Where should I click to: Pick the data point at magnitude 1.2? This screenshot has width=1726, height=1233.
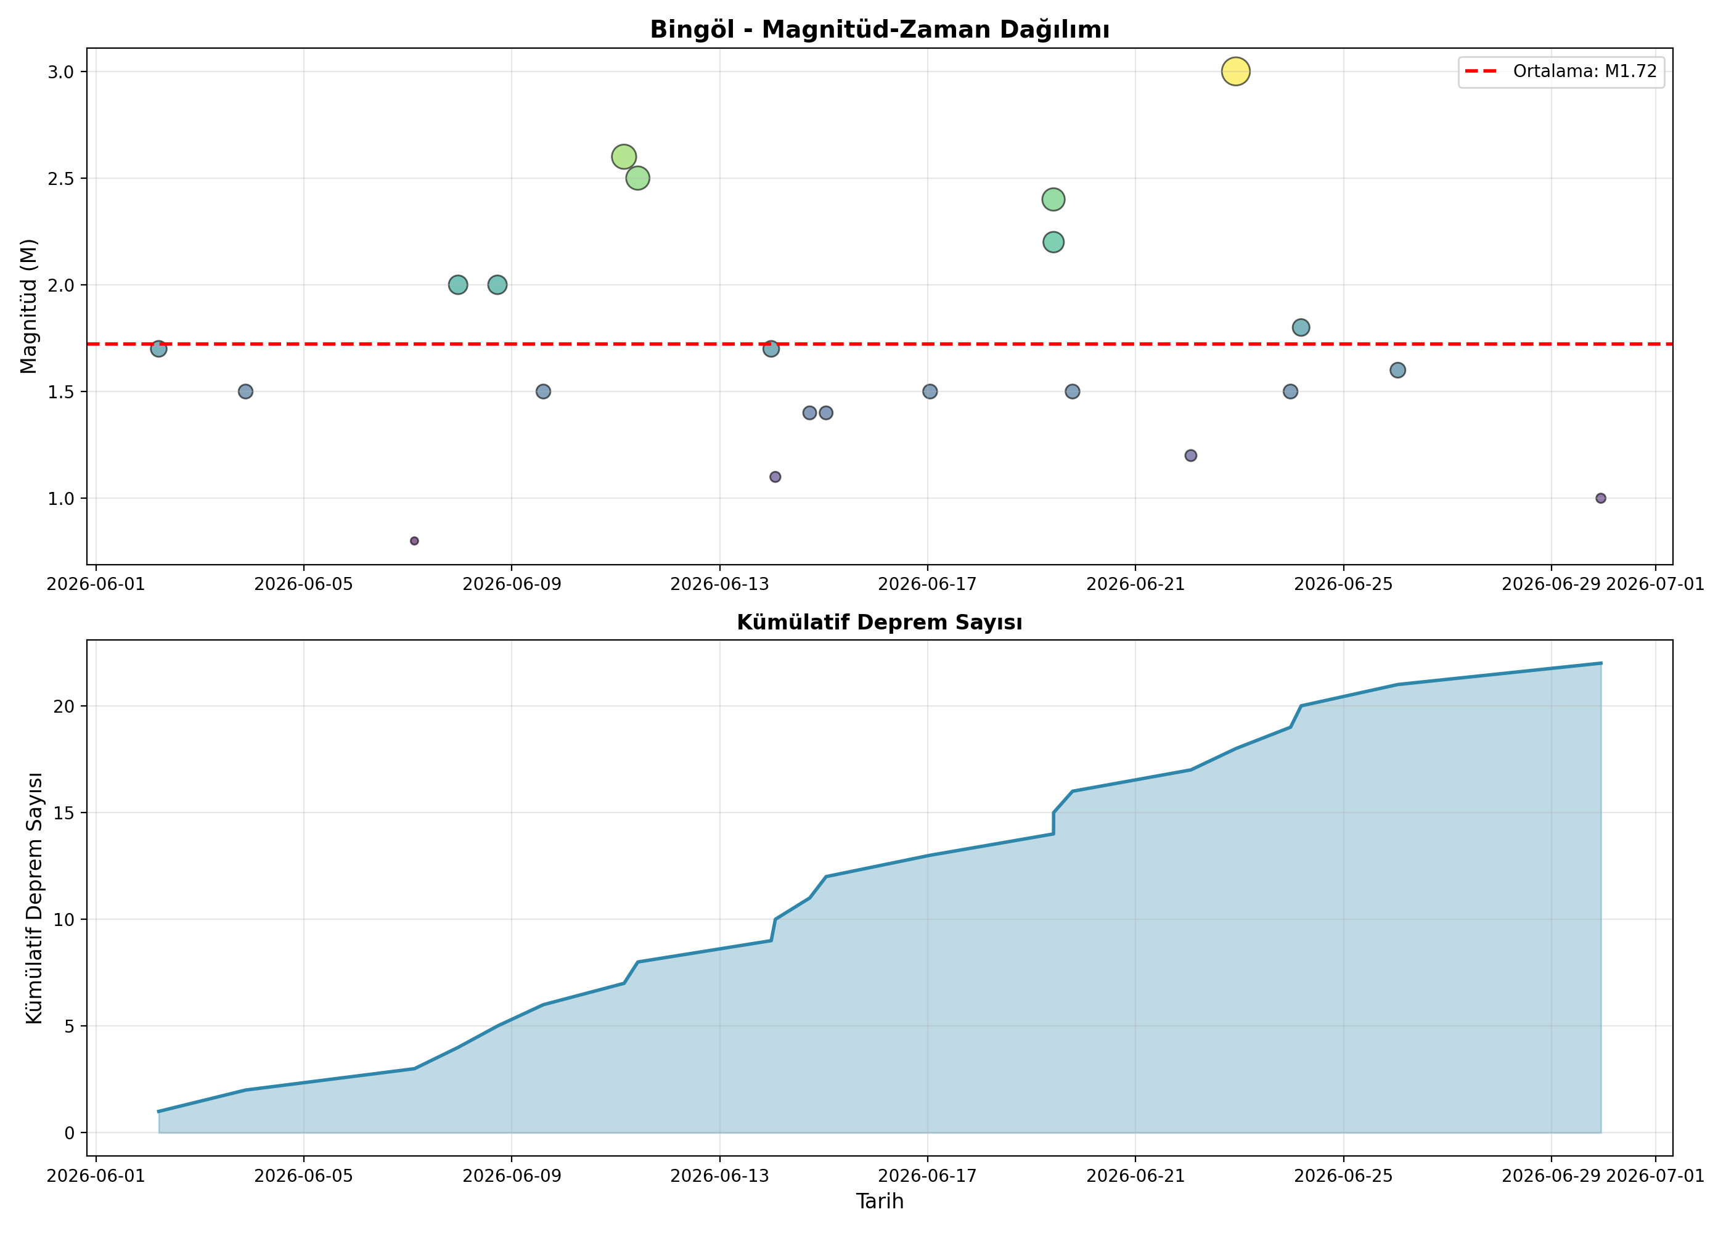[x=1191, y=456]
